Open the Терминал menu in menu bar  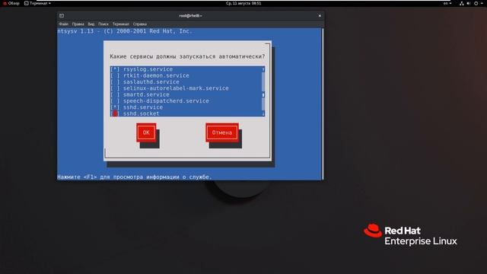point(120,24)
